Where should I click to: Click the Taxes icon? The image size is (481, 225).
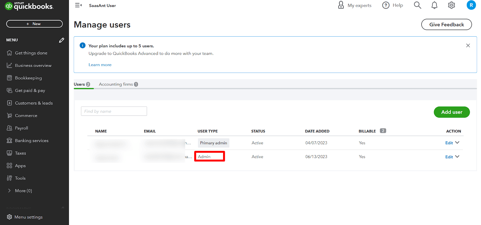pos(9,153)
